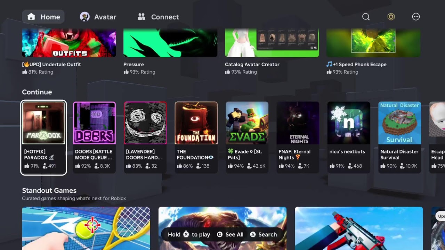The image size is (445, 250).
Task: Open the monster Standout game banner
Action: [222, 228]
